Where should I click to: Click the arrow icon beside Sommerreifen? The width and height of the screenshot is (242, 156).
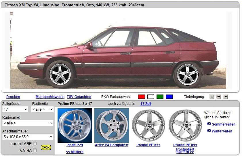pyautogui.click(x=209, y=124)
